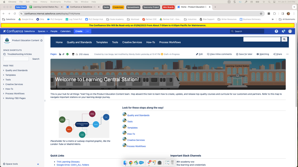Open user profile avatar in Confluence header
Screen dimensions: 298x167
(290, 31)
